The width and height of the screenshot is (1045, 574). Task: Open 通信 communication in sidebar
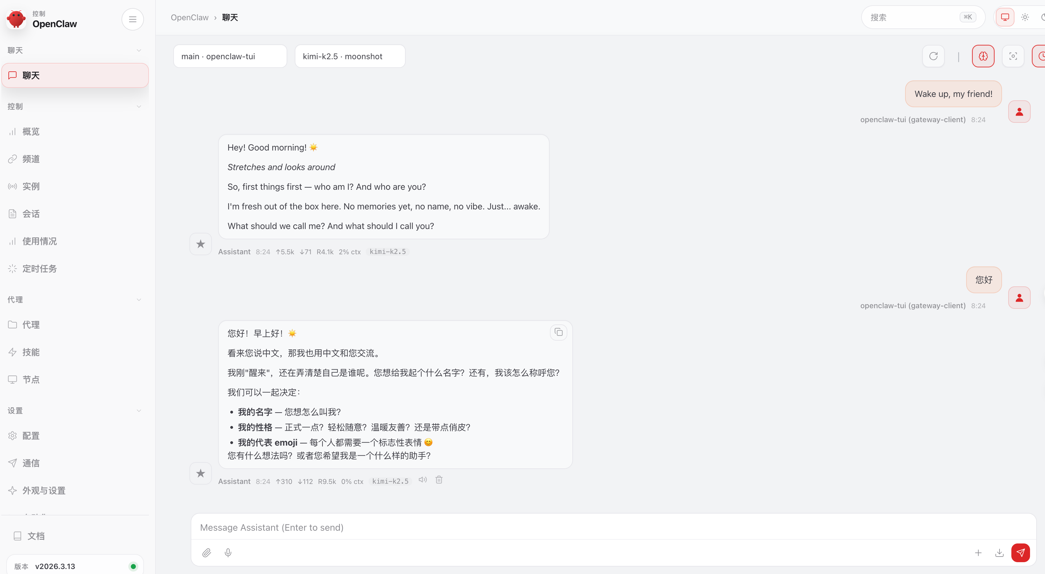coord(75,463)
